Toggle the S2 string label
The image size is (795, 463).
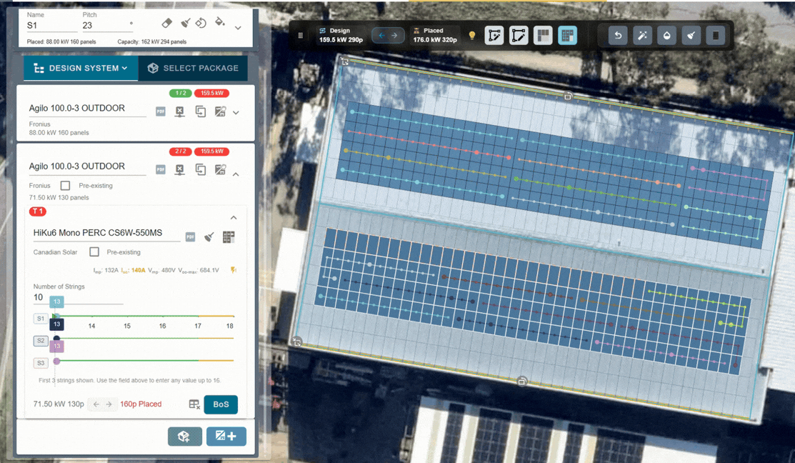(41, 341)
